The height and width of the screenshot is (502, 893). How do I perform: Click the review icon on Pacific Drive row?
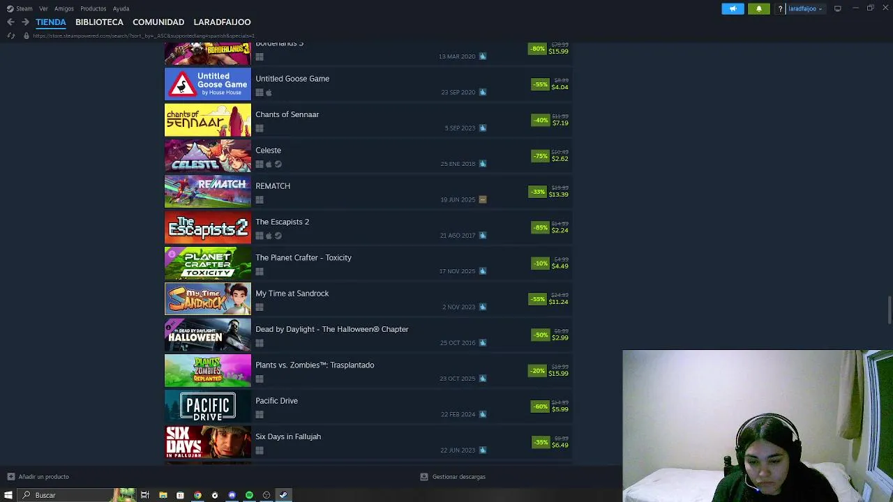483,414
